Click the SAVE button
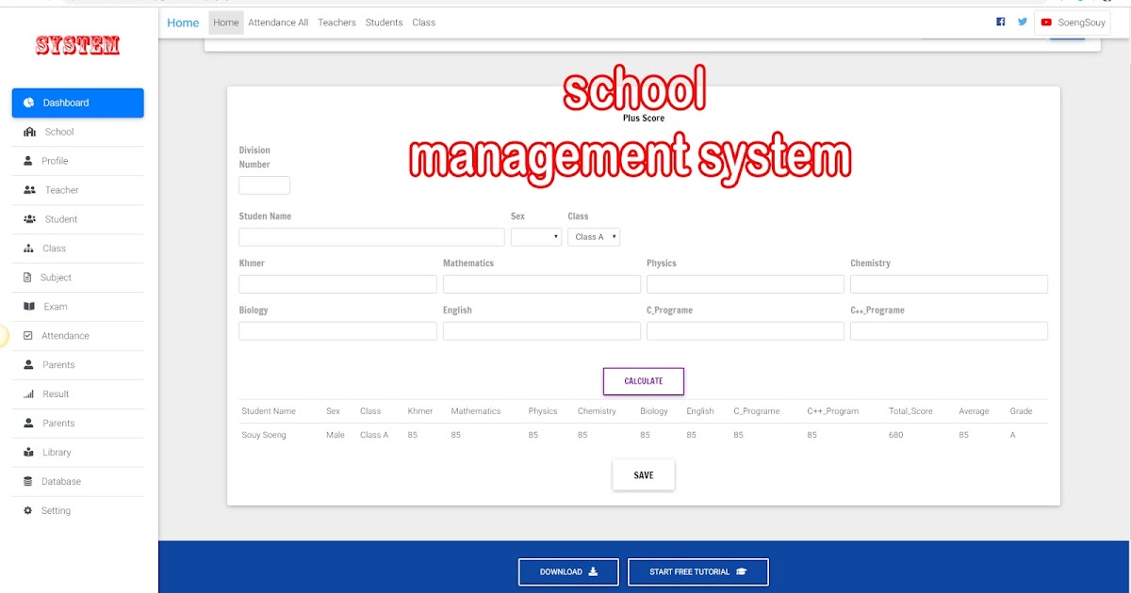 pos(644,475)
